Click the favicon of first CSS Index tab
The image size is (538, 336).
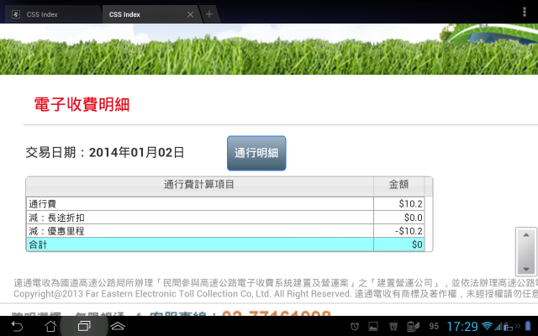click(x=16, y=14)
